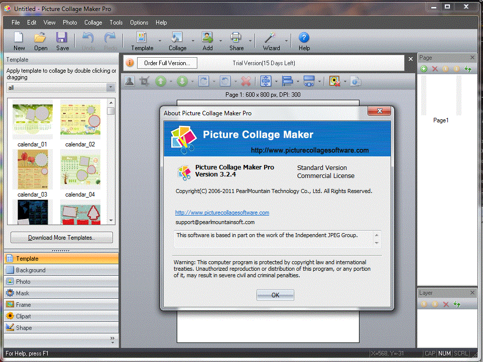The width and height of the screenshot is (483, 362).
Task: Click the center alignment icon
Action: point(266,82)
